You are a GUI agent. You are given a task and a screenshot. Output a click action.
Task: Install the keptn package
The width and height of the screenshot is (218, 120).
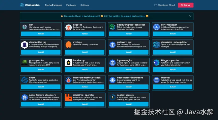pyautogui.click(x=41, y=87)
